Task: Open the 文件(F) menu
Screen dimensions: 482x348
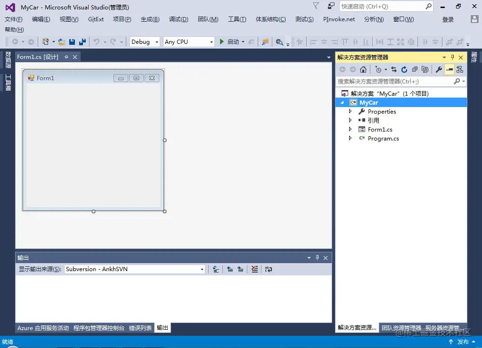Action: coord(14,19)
